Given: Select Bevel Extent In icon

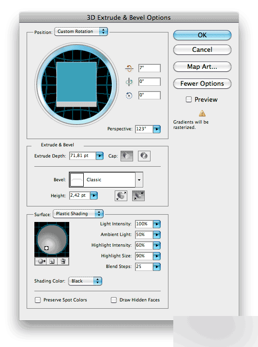Looking at the screenshot, I should (x=138, y=196).
